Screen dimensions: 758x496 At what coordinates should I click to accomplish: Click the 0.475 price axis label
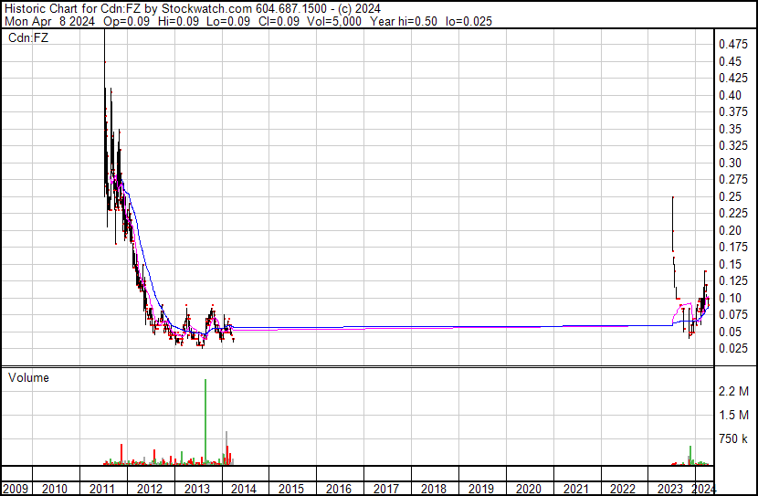pyautogui.click(x=732, y=44)
